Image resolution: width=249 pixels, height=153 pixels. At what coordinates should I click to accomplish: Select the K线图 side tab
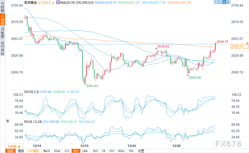tap(3, 20)
